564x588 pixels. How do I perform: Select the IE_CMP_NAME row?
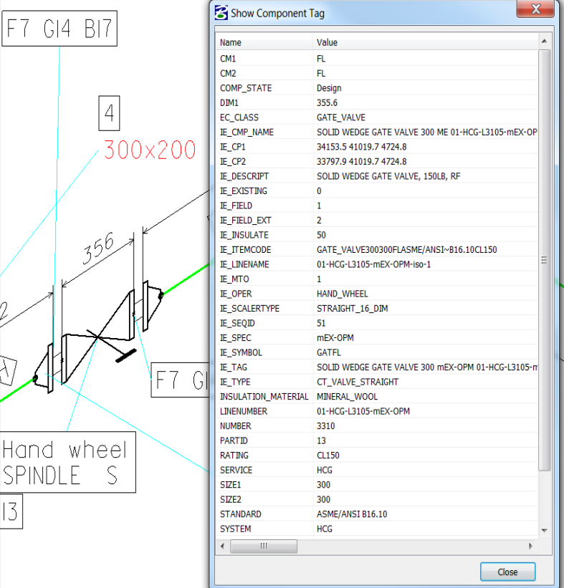coord(377,132)
